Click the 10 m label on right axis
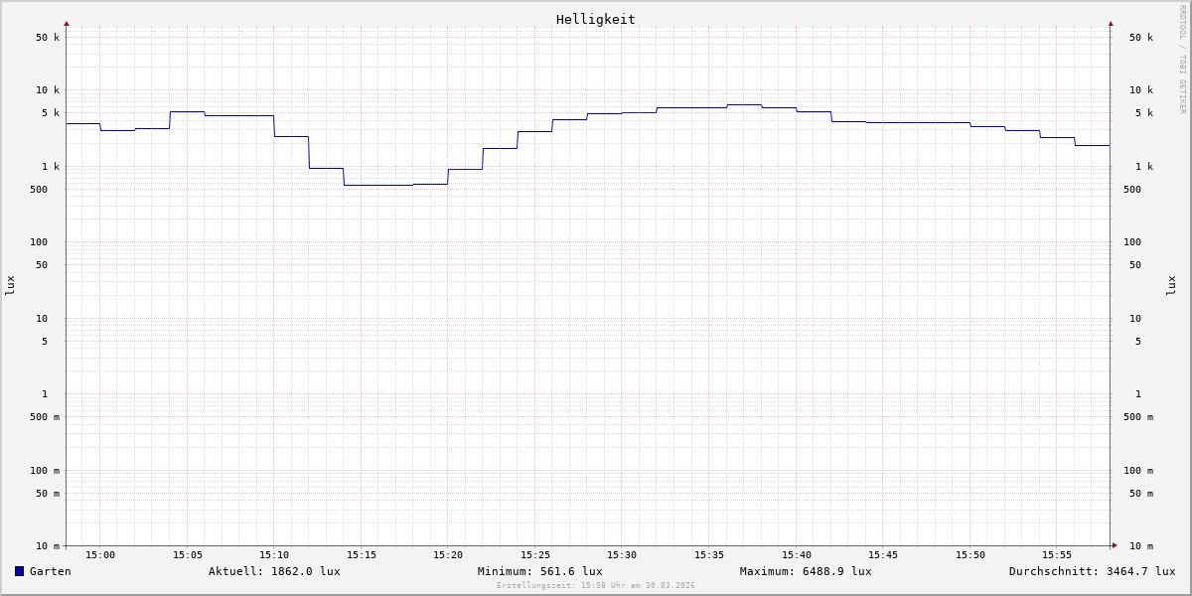 click(x=1141, y=546)
